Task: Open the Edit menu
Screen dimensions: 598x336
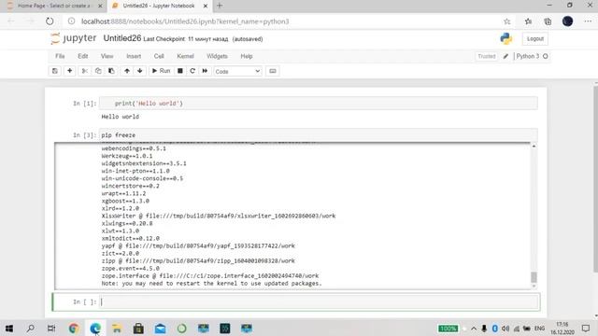Action: [x=83, y=56]
